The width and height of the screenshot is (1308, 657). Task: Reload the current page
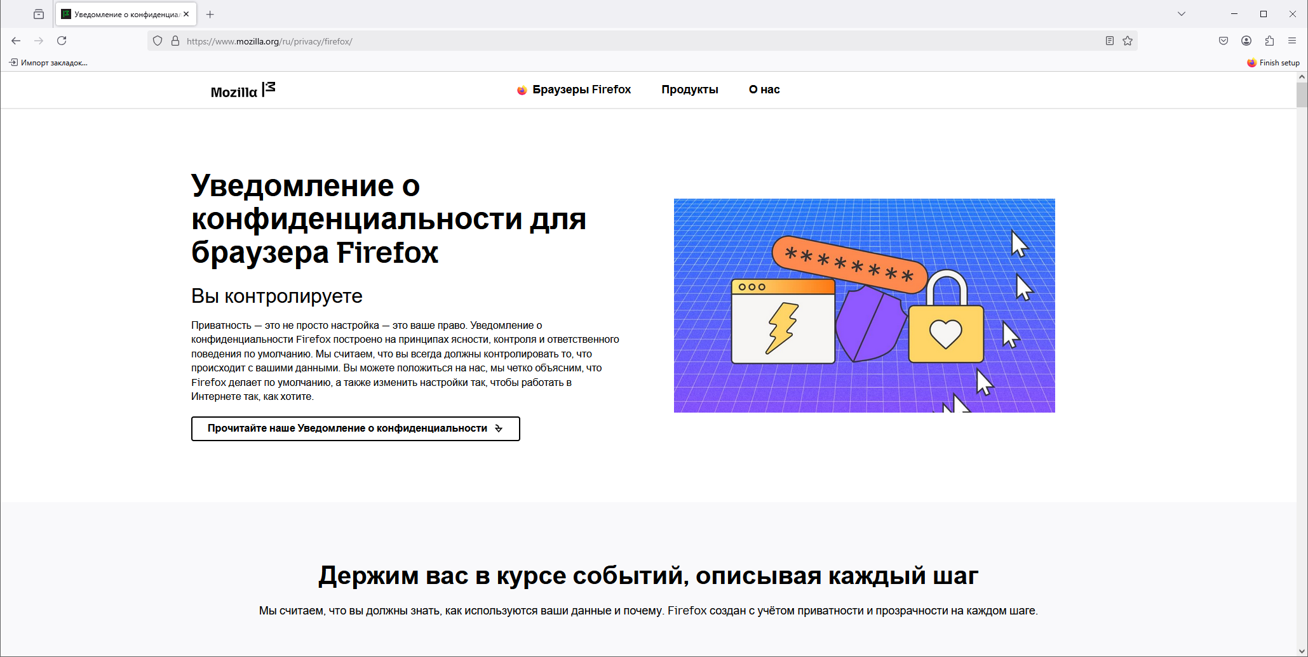(62, 41)
